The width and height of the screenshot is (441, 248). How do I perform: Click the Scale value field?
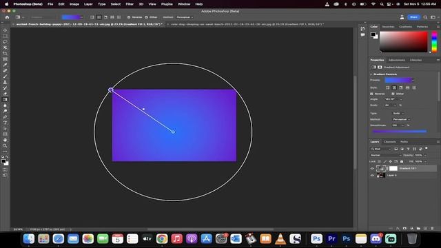(389, 105)
